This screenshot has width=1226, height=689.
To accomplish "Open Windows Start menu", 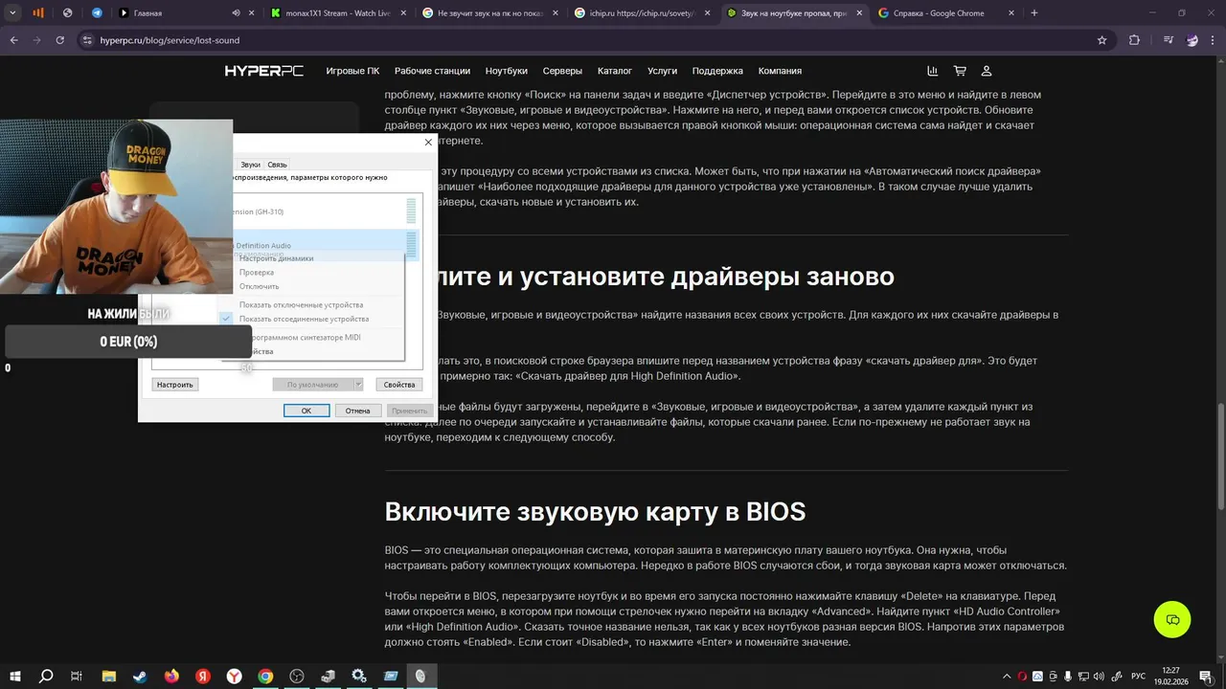I will coord(15,676).
